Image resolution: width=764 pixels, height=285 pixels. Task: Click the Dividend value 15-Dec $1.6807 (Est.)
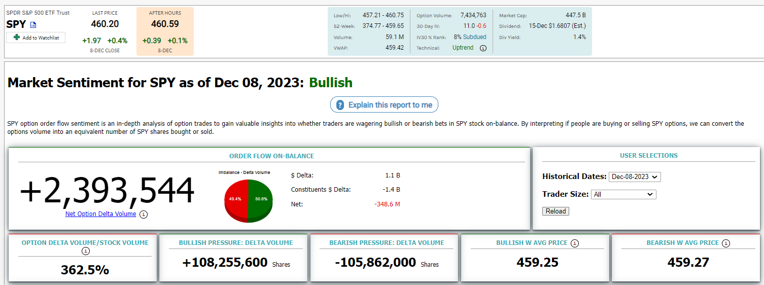(x=558, y=26)
